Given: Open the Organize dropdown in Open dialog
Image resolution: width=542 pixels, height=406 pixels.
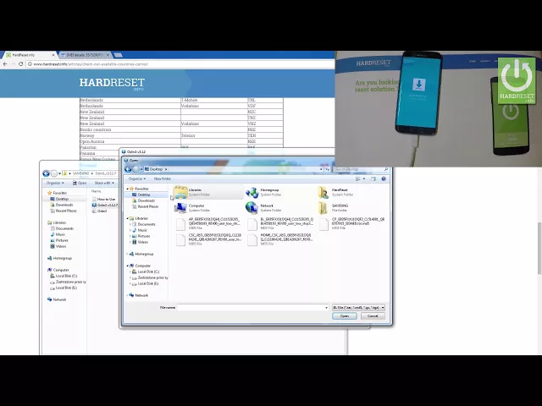Looking at the screenshot, I should click(137, 178).
